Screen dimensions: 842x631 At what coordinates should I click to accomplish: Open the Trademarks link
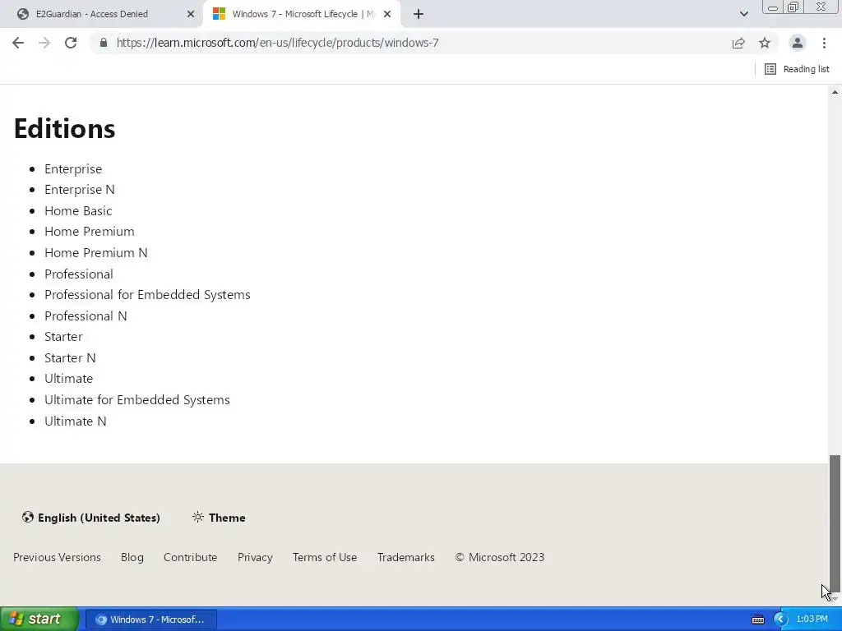[x=406, y=557]
